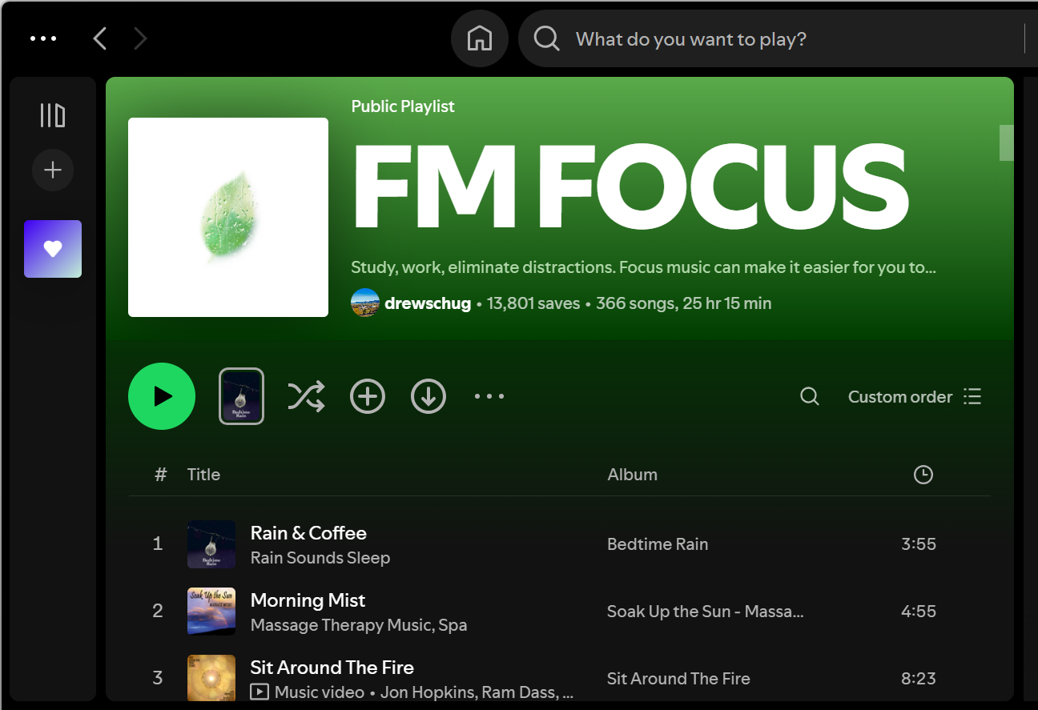Image resolution: width=1038 pixels, height=710 pixels.
Task: Expand Your Library sidebar
Action: pyautogui.click(x=53, y=115)
